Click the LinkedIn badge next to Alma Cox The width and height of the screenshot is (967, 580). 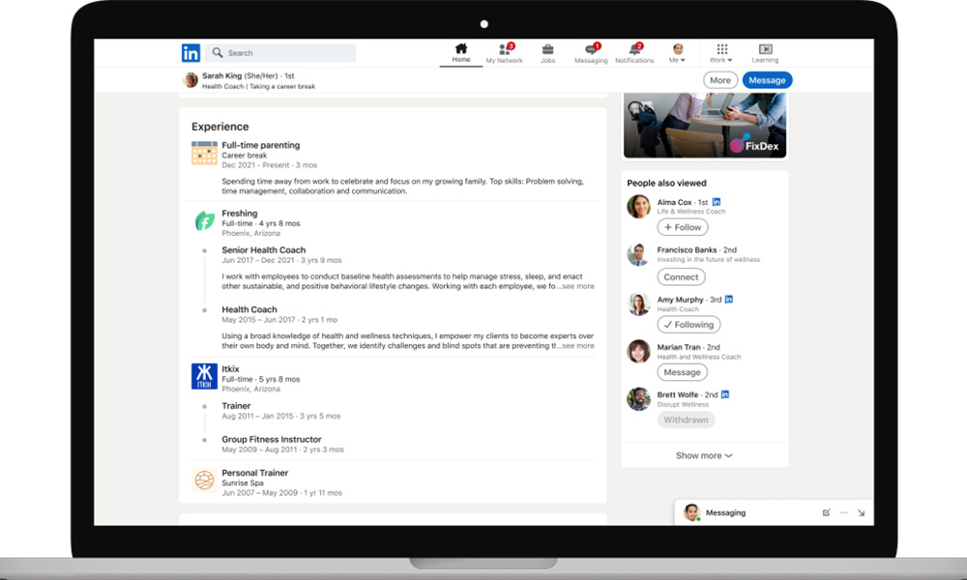(x=716, y=202)
